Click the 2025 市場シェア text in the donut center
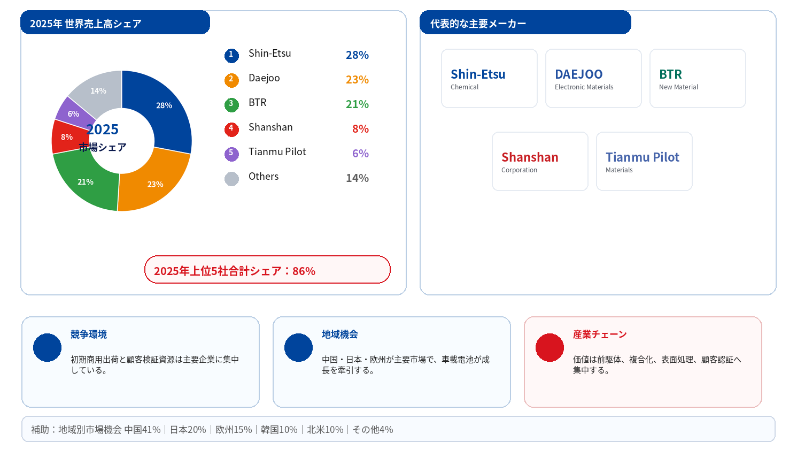797x449 pixels. point(103,138)
